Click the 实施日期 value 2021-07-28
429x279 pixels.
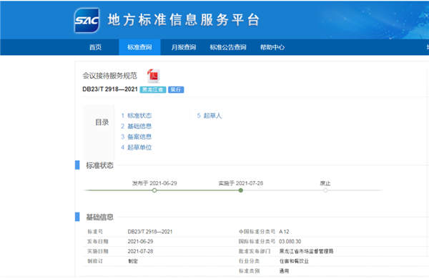click(140, 251)
